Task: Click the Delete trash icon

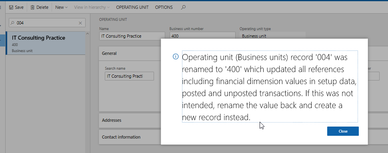Action: [x=32, y=8]
